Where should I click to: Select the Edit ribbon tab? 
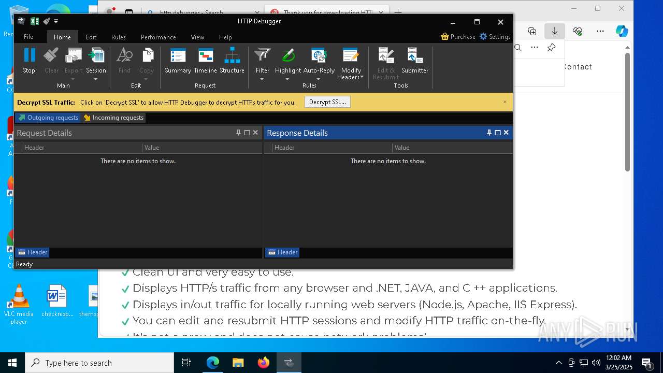pos(91,37)
